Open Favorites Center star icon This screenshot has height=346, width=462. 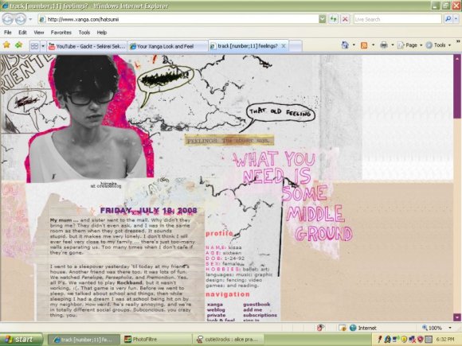[7, 45]
